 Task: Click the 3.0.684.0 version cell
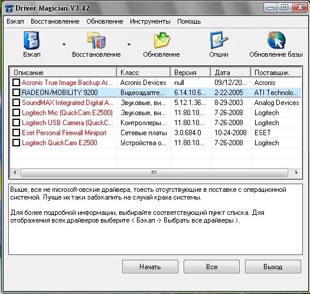pyautogui.click(x=188, y=133)
